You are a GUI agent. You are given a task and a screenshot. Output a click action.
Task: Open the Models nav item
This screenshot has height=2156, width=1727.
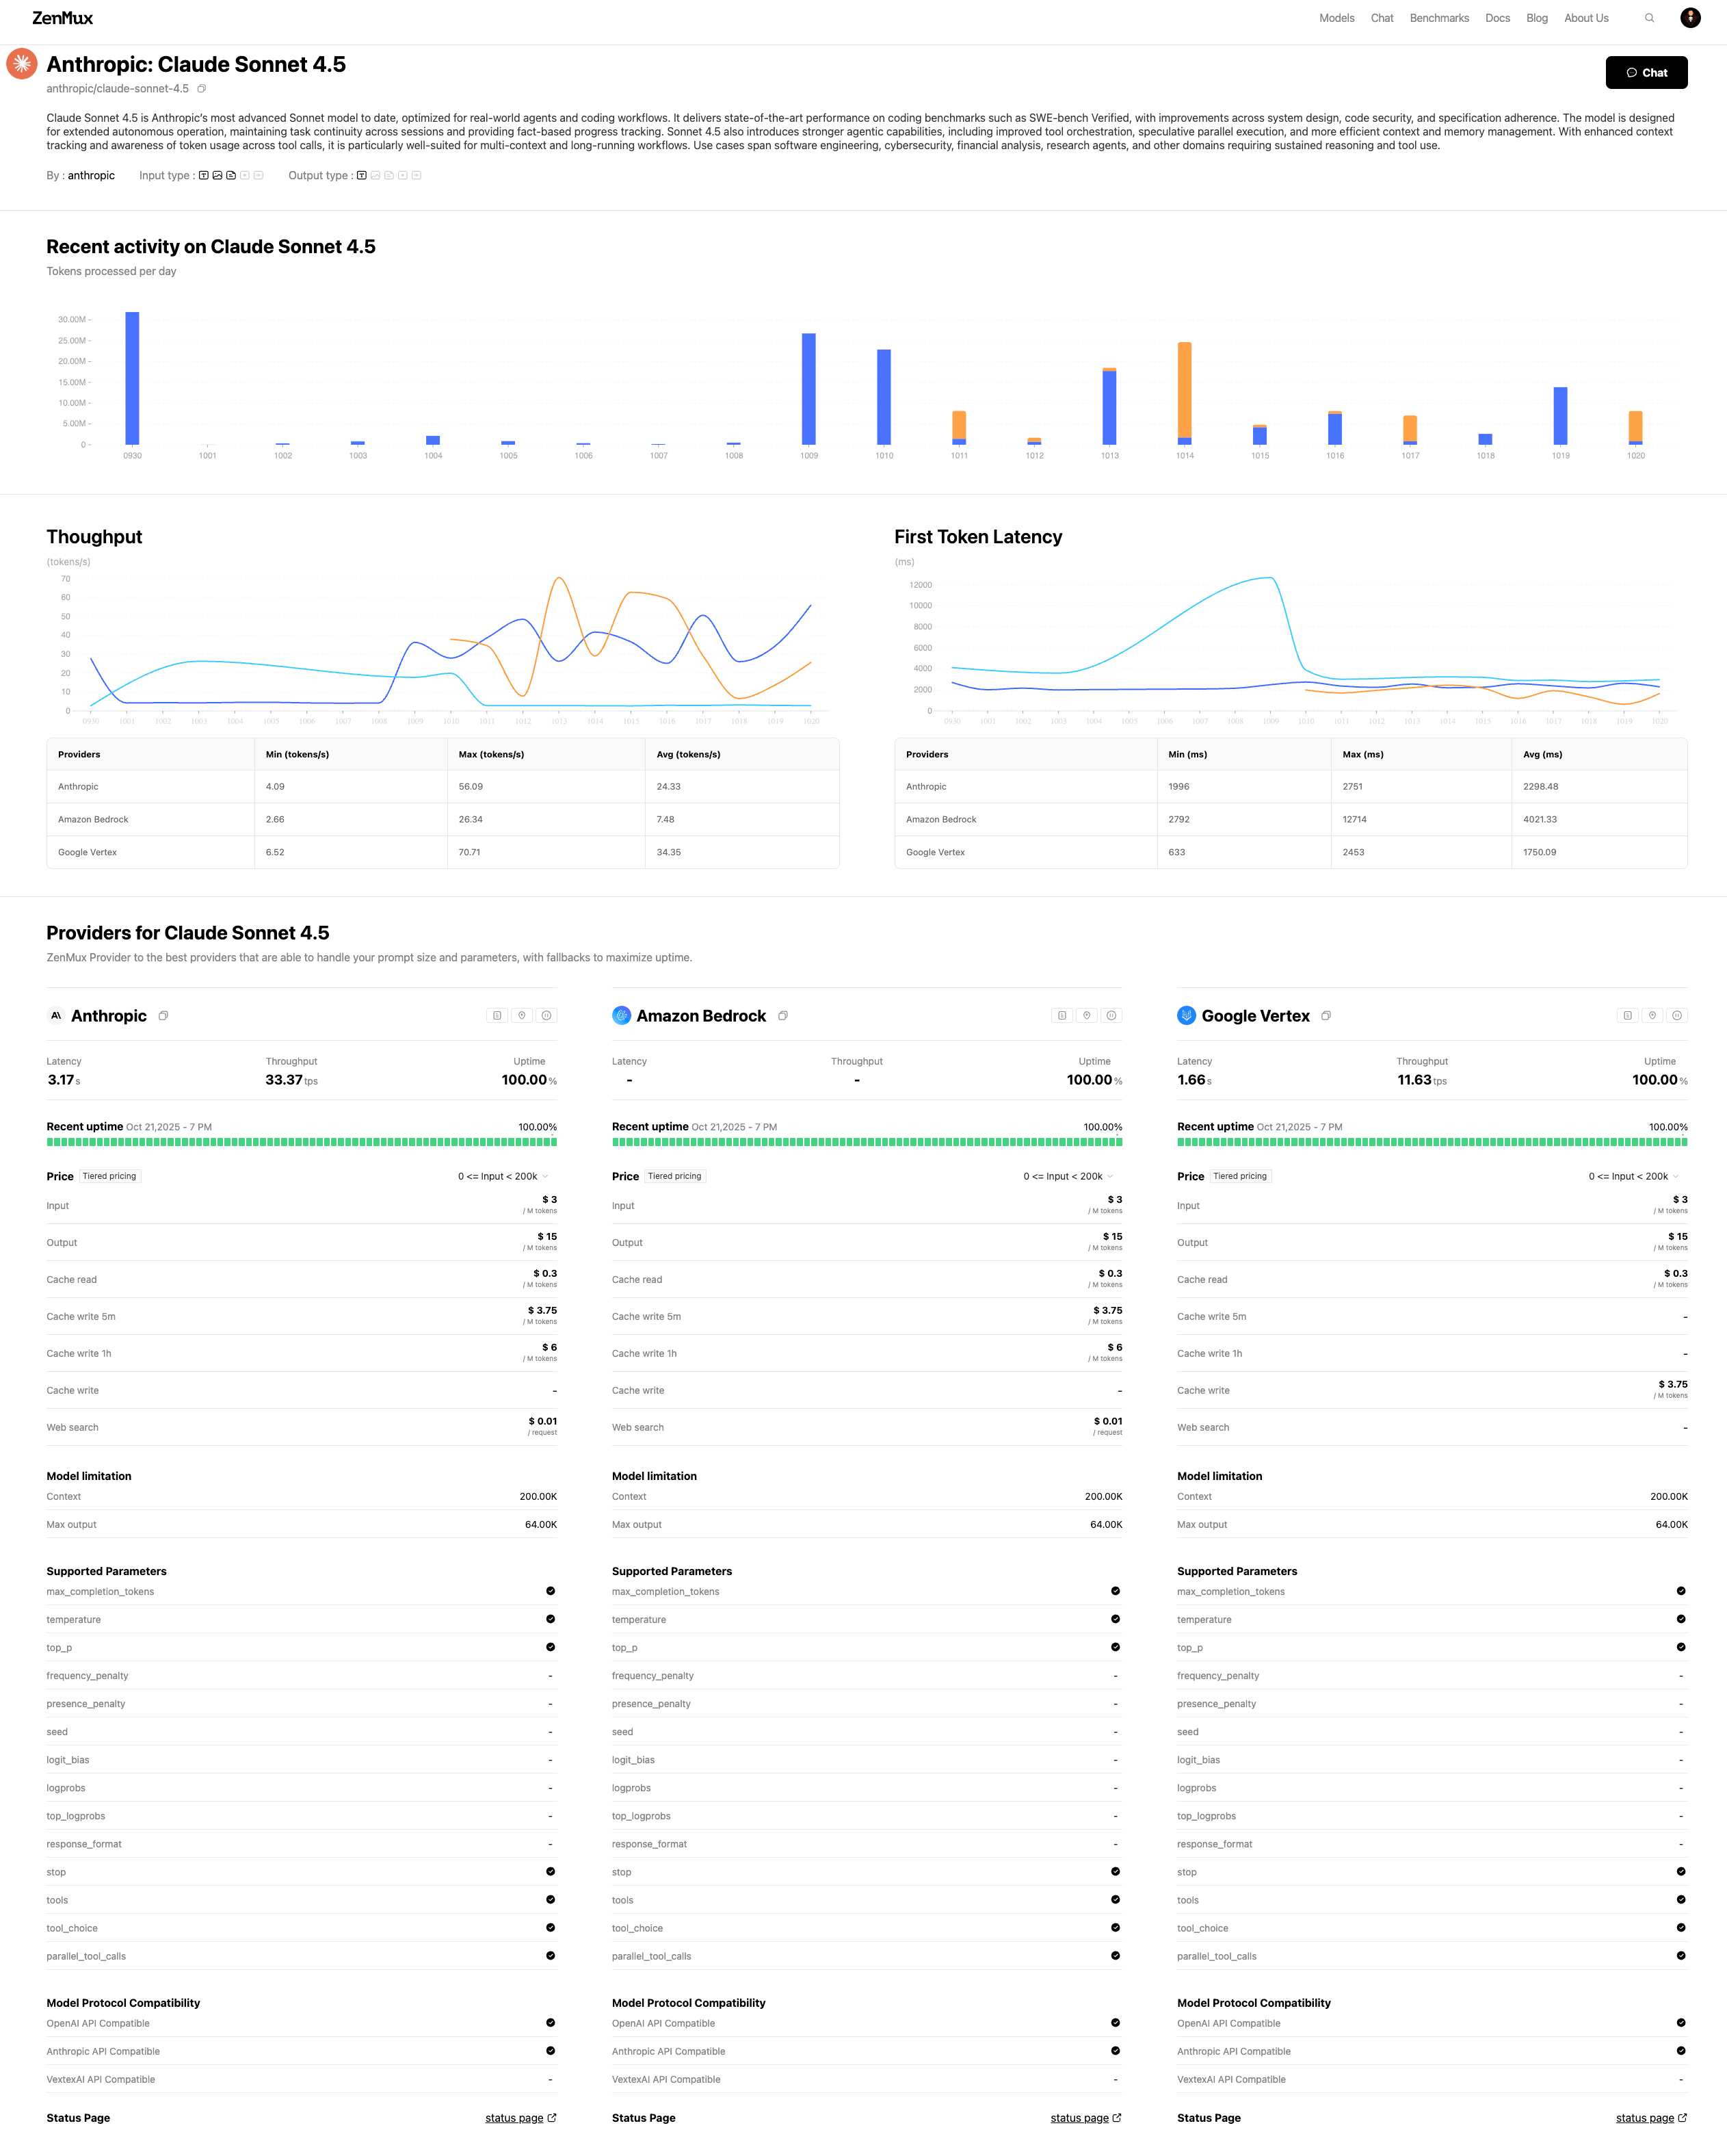click(x=1336, y=18)
